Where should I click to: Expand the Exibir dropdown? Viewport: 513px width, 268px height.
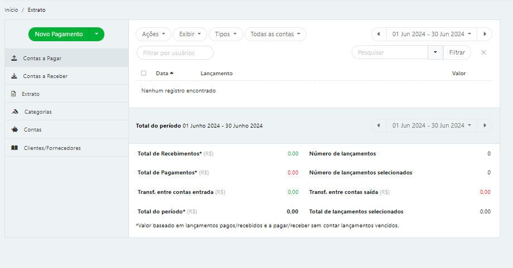point(190,34)
